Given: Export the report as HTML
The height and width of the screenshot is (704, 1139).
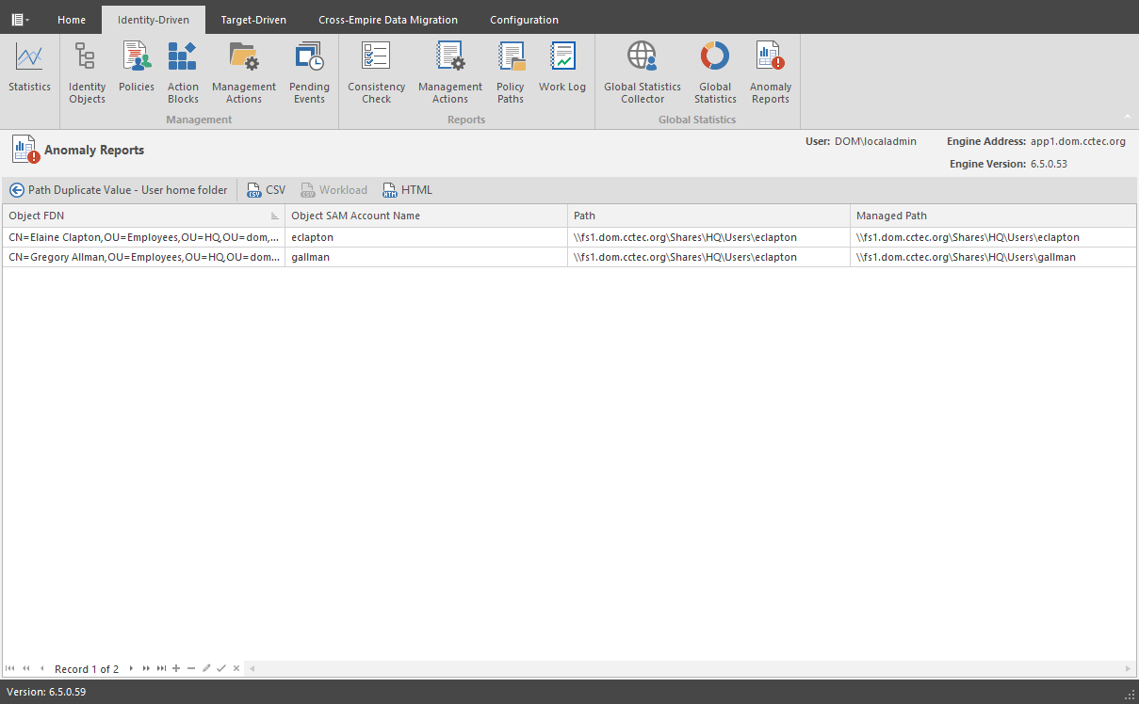Looking at the screenshot, I should tap(407, 190).
